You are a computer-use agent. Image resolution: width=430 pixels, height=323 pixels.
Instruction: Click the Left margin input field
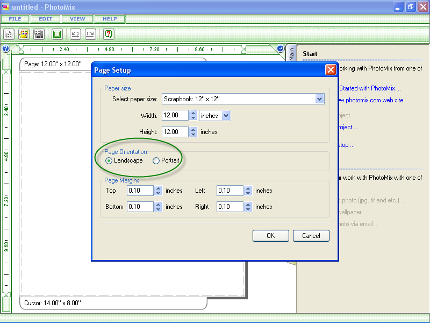coord(230,191)
